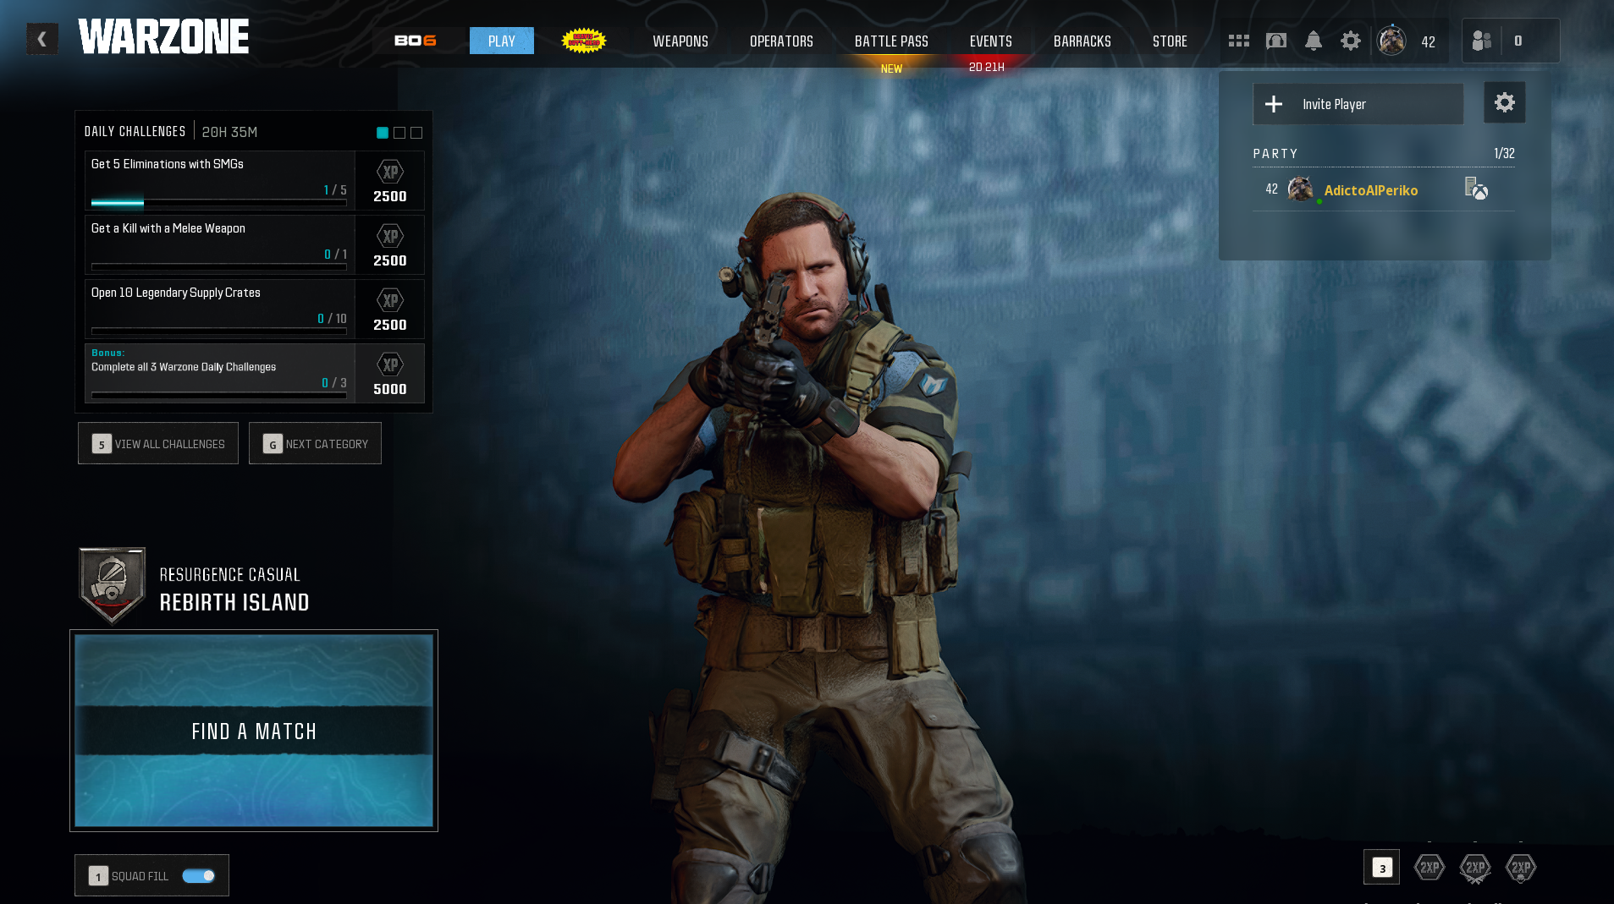Click the headset voice channel icon
This screenshot has width=1614, height=904.
click(x=1276, y=41)
